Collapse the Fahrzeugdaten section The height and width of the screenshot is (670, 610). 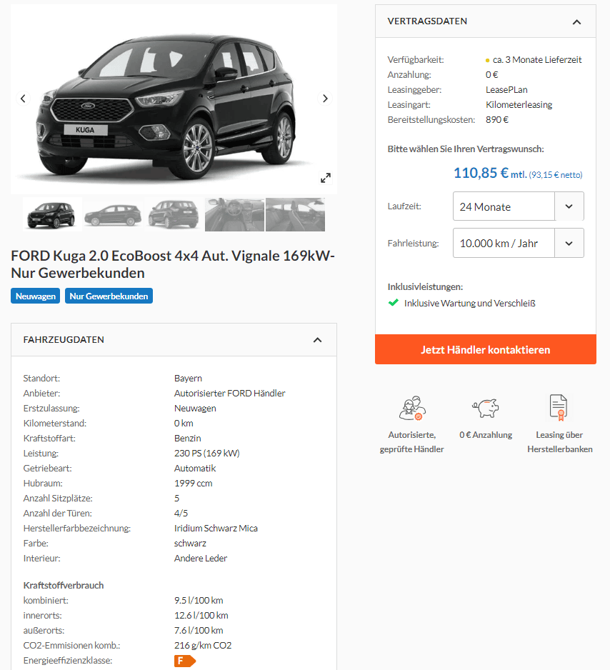(317, 340)
